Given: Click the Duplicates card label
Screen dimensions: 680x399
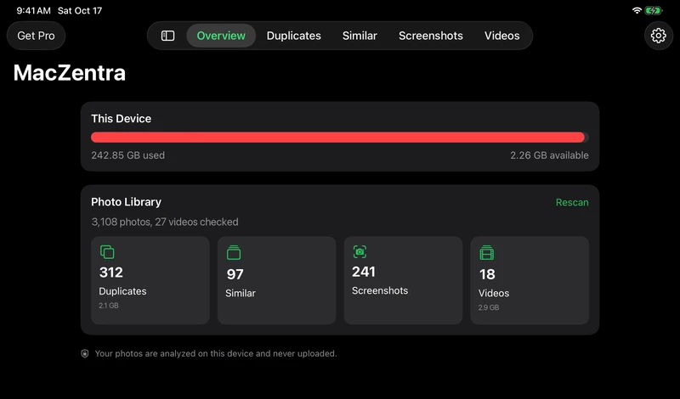Looking at the screenshot, I should (x=122, y=291).
